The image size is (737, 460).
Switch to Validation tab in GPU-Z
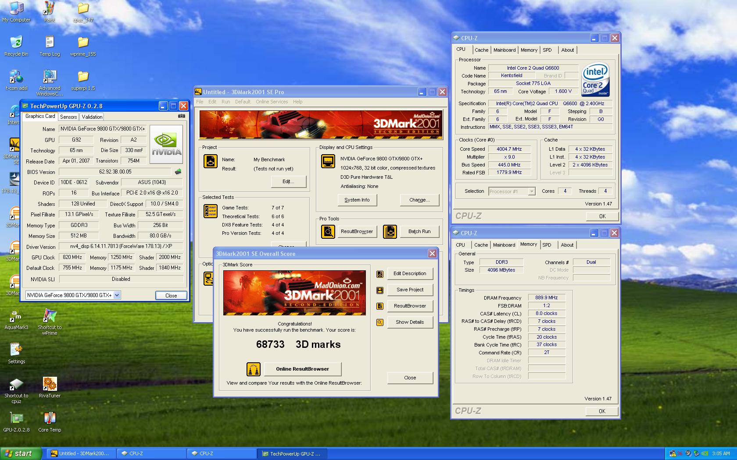(92, 117)
